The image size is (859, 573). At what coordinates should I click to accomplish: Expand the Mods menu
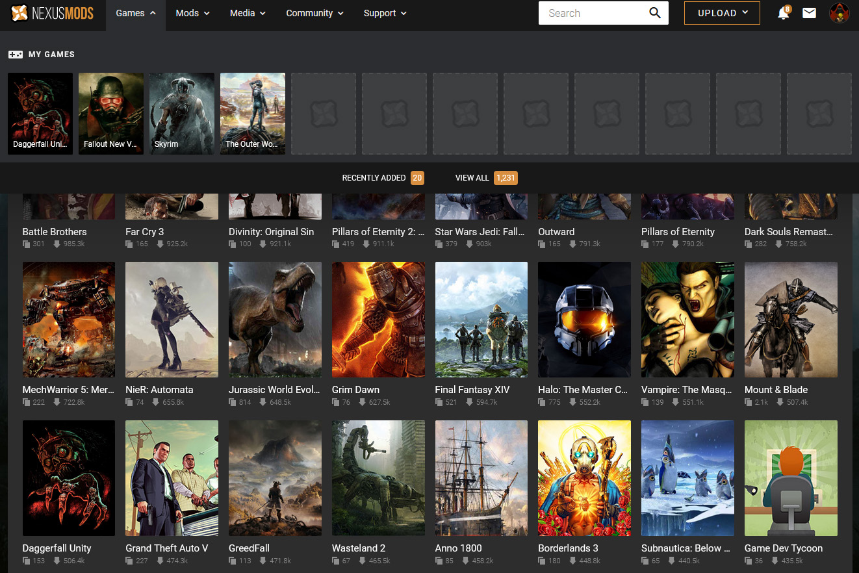(x=193, y=13)
